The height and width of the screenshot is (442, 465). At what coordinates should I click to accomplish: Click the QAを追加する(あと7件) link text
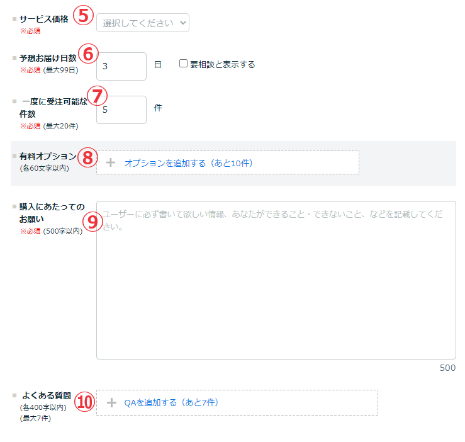[x=171, y=402]
